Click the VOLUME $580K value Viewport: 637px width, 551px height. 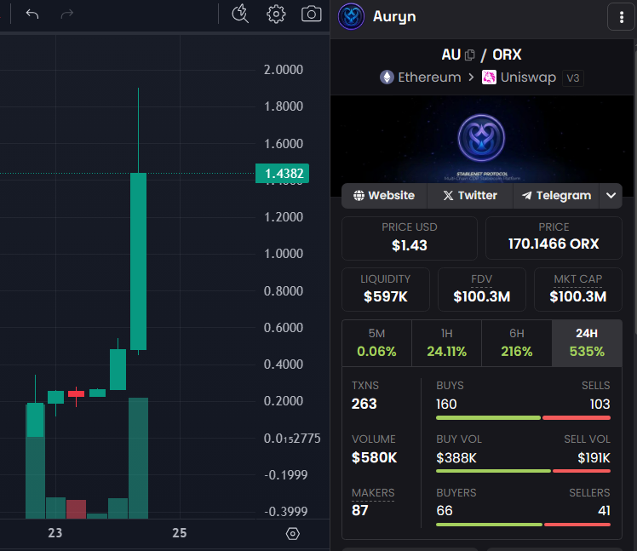pyautogui.click(x=374, y=457)
